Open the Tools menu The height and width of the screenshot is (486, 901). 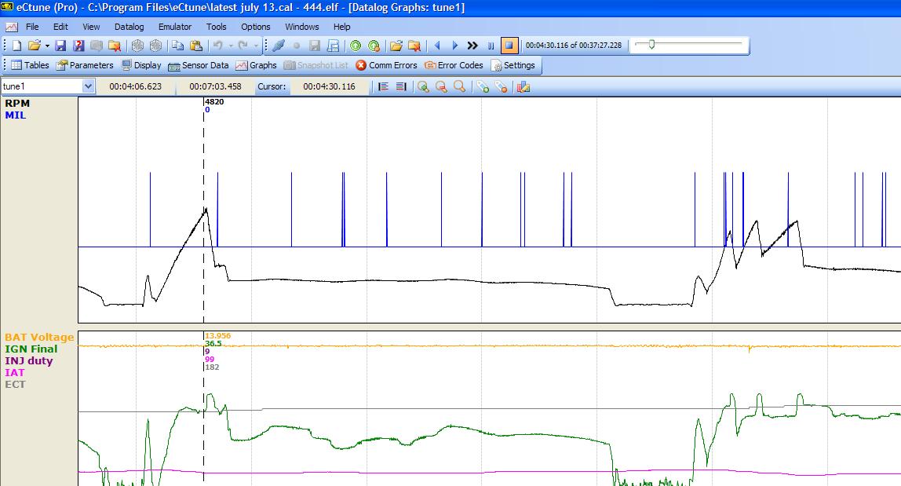(216, 27)
